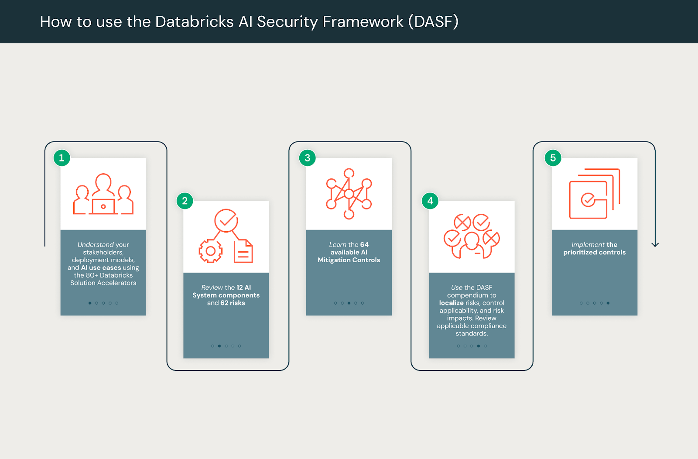Click the italic word 'Understand'

(x=96, y=244)
